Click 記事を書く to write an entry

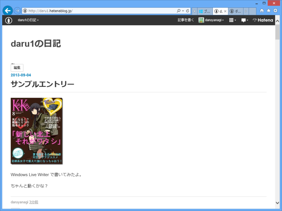pyautogui.click(x=186, y=20)
